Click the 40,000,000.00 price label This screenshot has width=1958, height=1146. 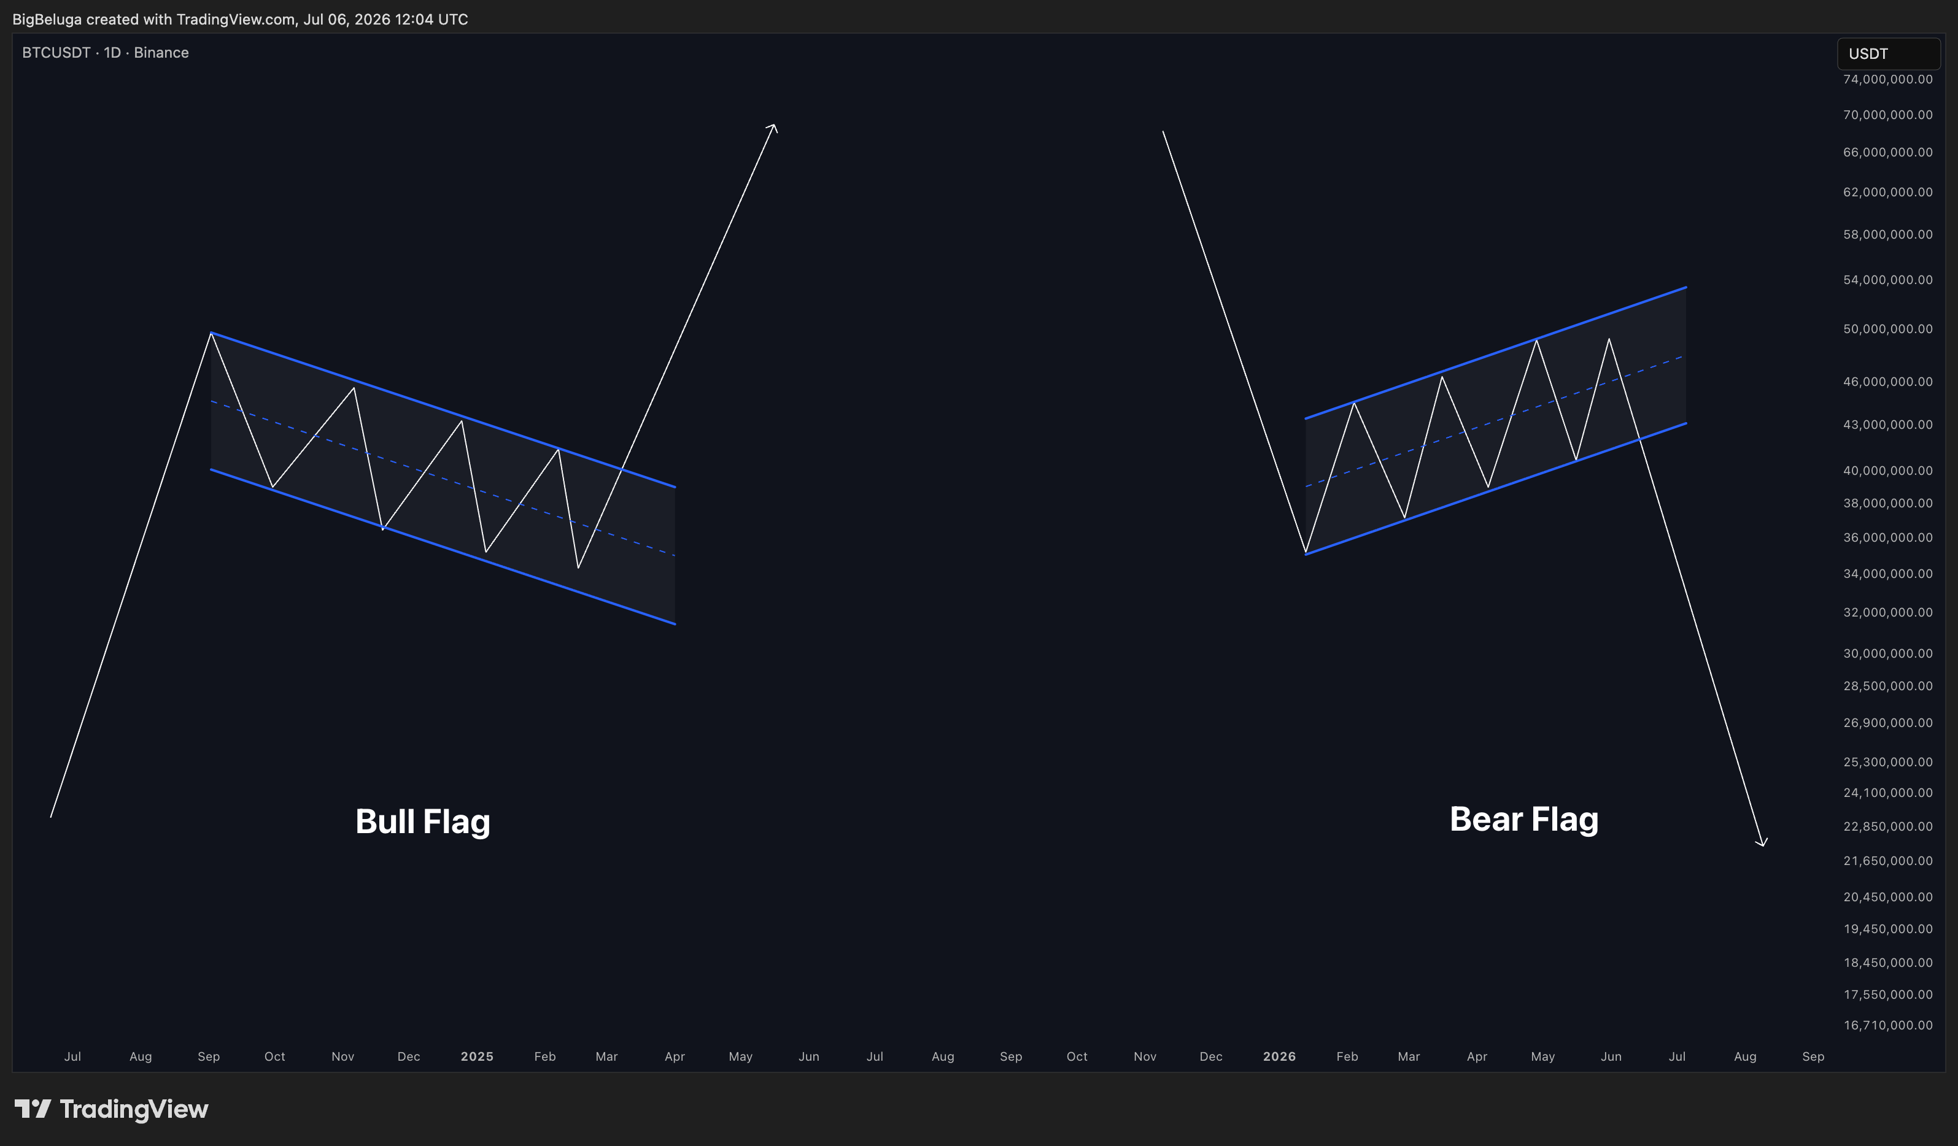[1887, 471]
